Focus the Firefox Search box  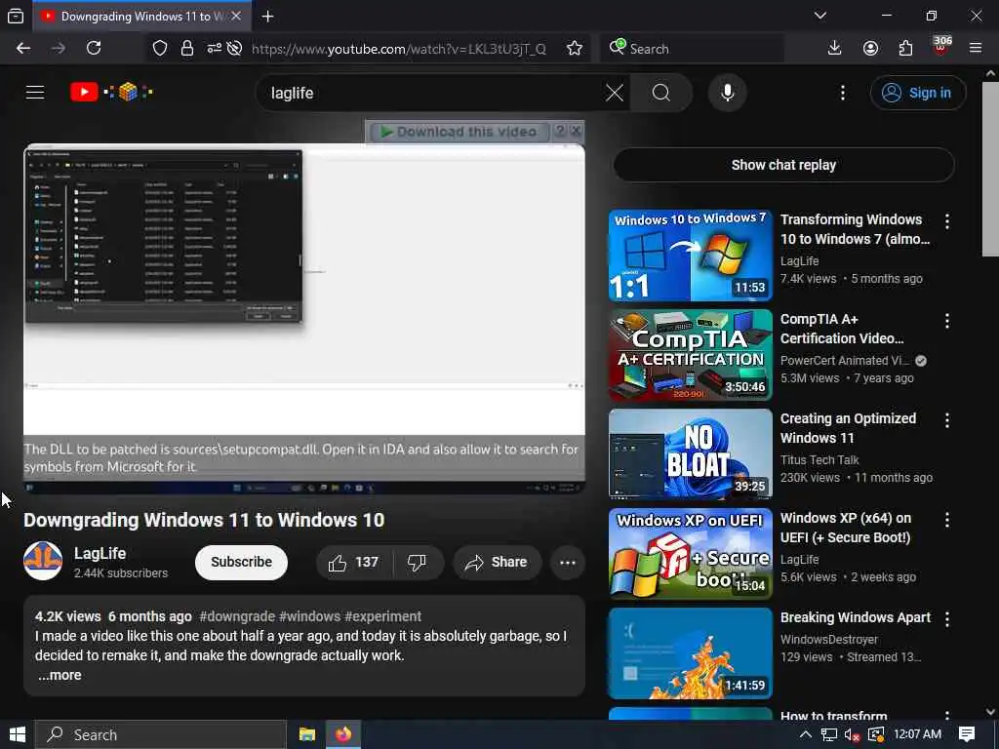click(692, 49)
